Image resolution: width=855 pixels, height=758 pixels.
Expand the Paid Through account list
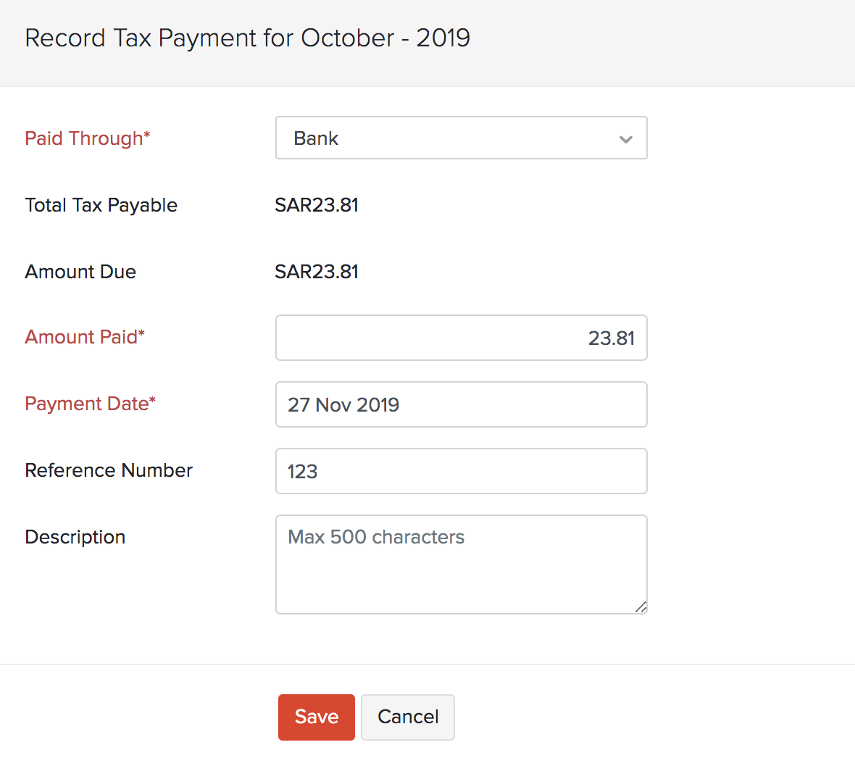[461, 138]
